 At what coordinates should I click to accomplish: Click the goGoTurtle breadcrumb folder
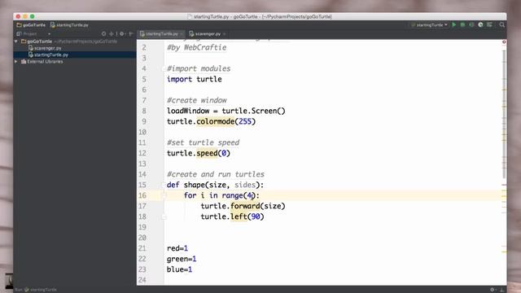(31, 25)
